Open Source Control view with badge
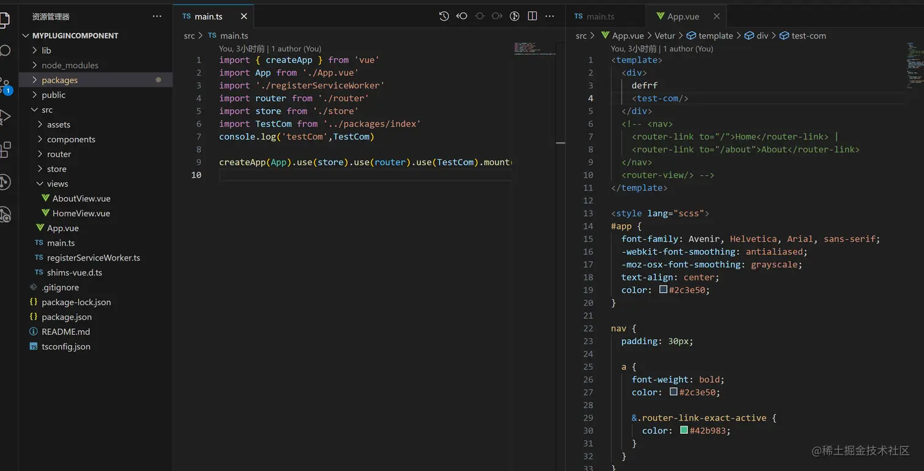Viewport: 924px width, 471px height. 5,85
